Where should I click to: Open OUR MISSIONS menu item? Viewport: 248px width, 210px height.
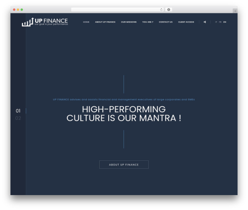pyautogui.click(x=128, y=22)
